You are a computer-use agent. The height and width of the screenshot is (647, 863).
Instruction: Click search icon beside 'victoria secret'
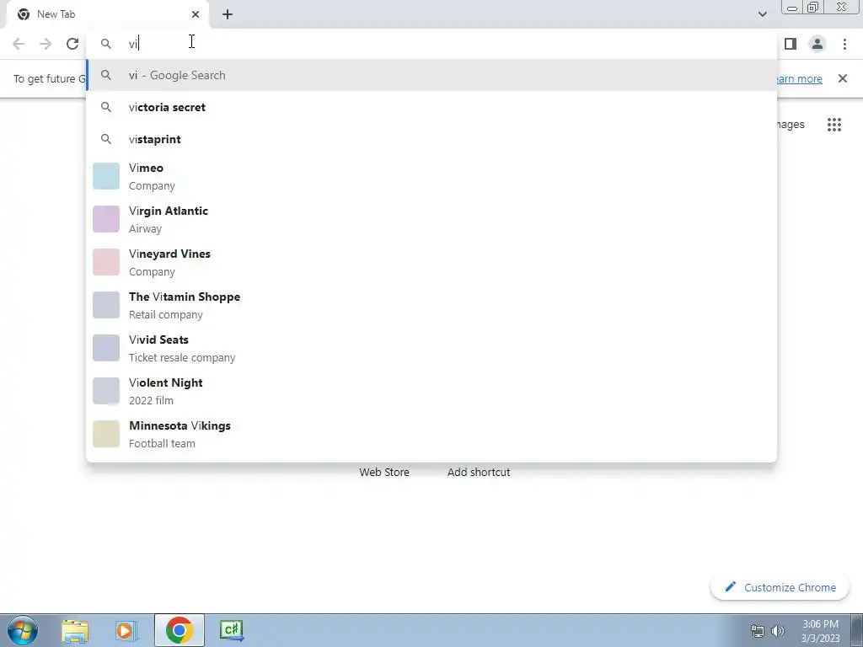[106, 107]
